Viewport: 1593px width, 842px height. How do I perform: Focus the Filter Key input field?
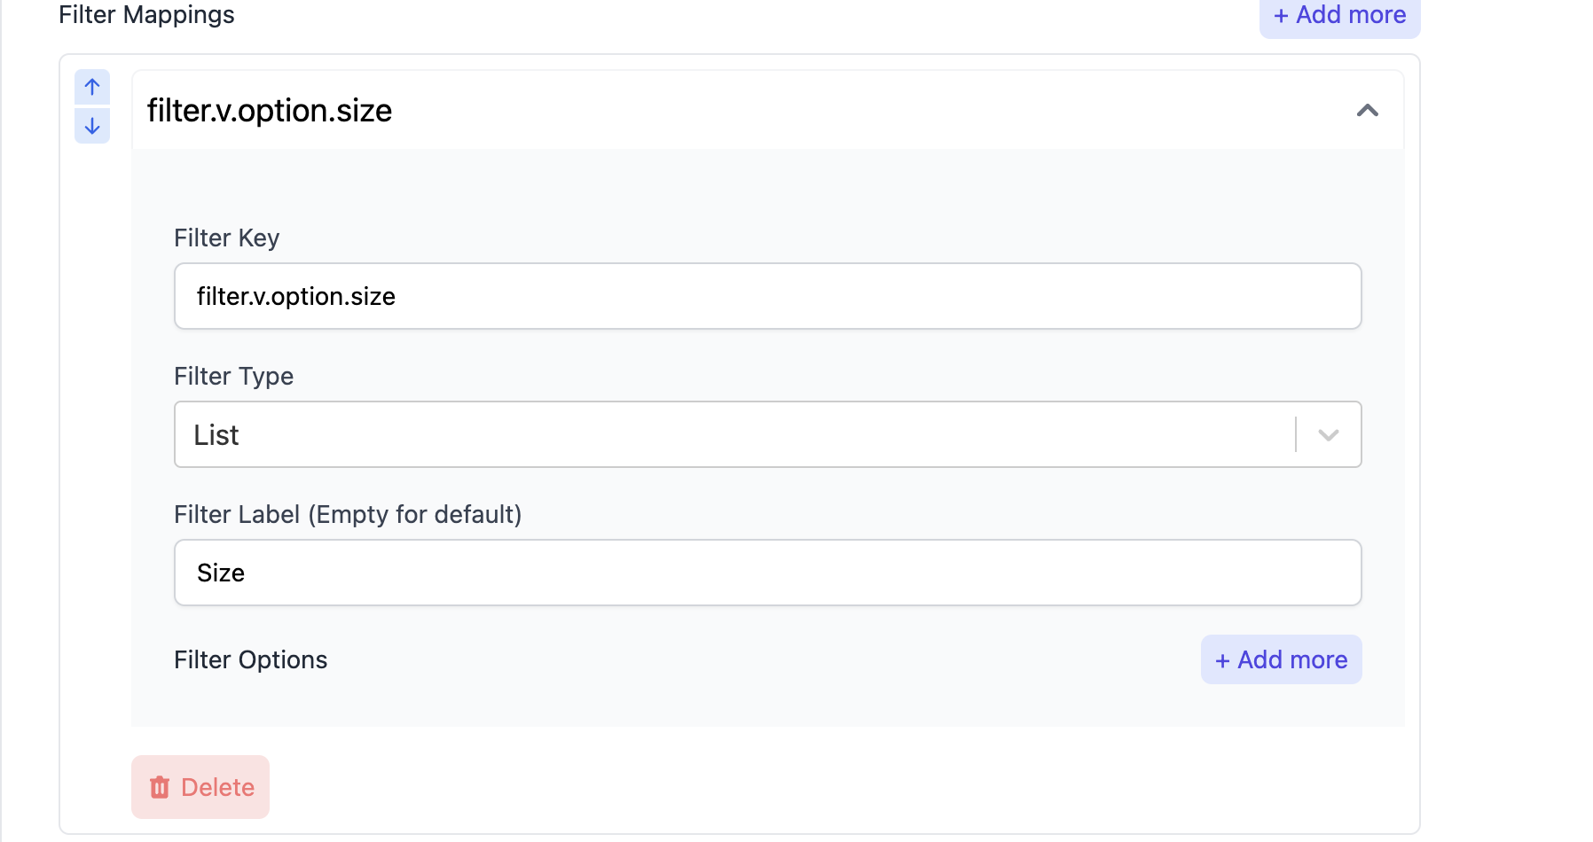tap(767, 296)
